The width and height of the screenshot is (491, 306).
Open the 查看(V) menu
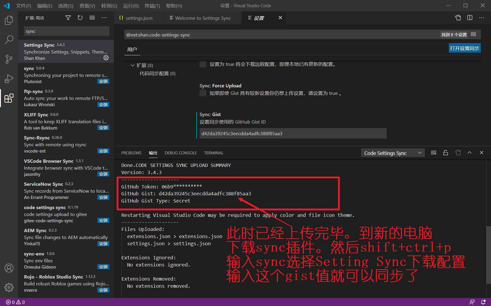point(87,6)
